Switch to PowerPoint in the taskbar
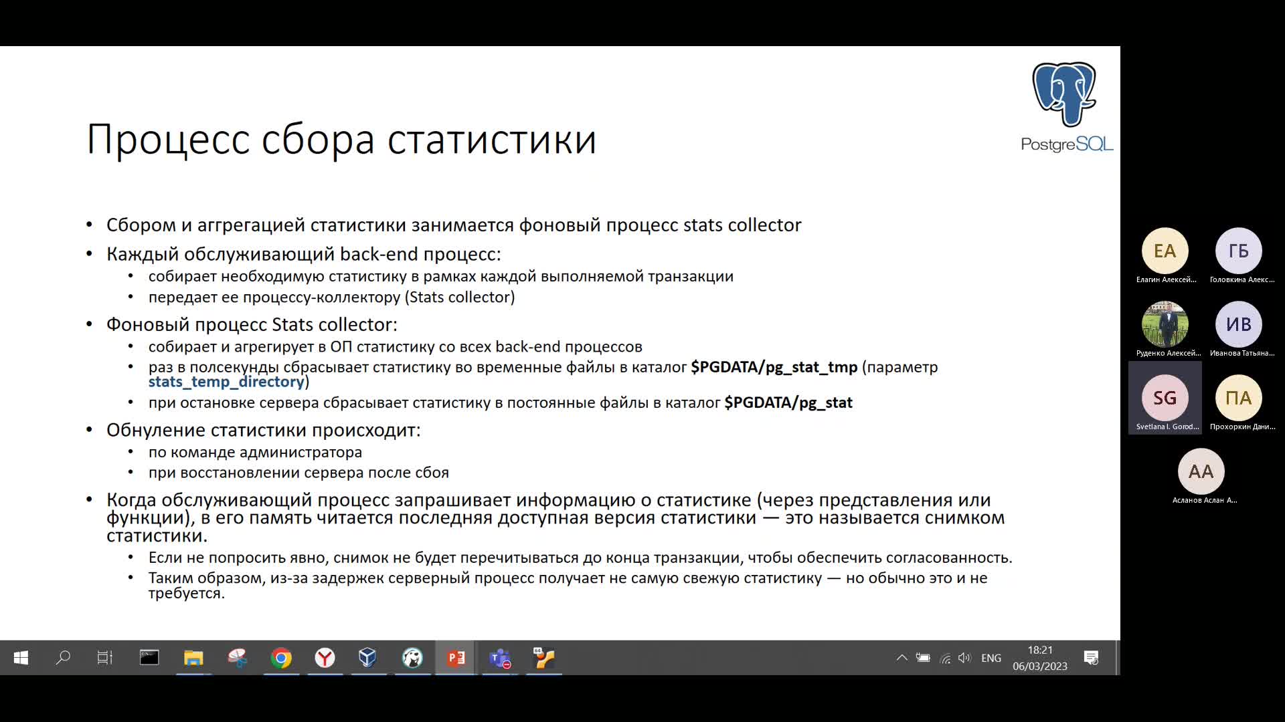This screenshot has height=722, width=1285. point(456,658)
